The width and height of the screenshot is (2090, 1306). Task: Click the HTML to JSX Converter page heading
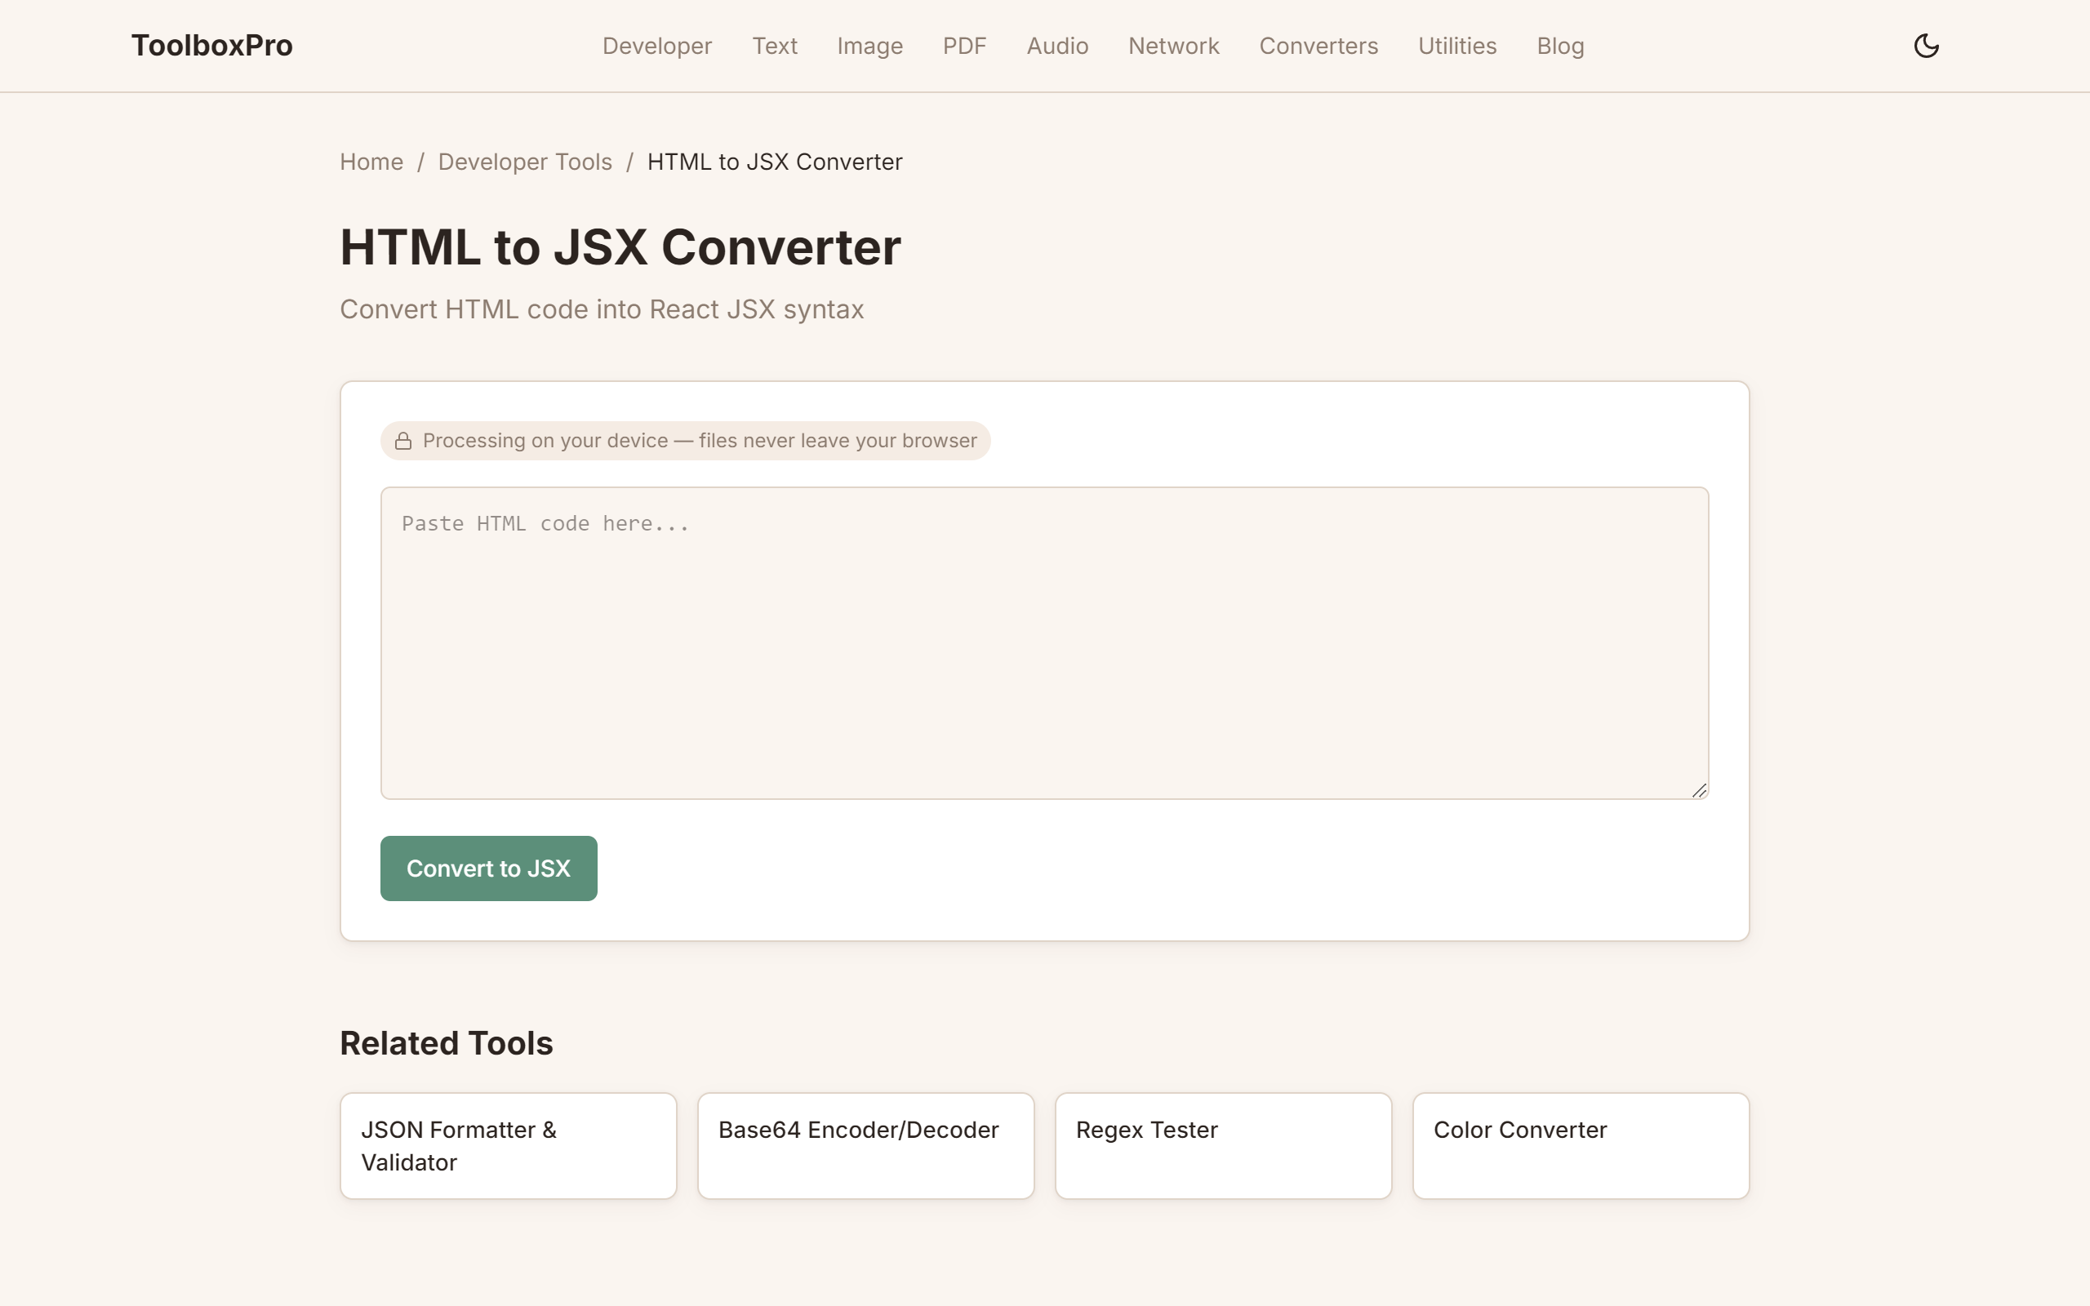tap(620, 247)
